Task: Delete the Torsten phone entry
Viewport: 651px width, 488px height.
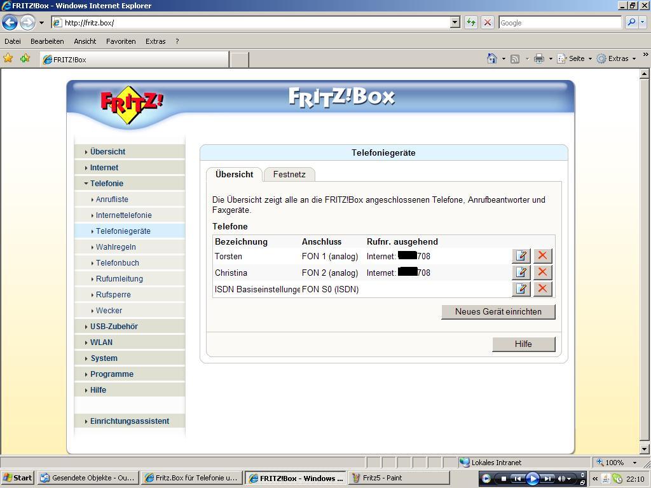Action: pos(542,256)
